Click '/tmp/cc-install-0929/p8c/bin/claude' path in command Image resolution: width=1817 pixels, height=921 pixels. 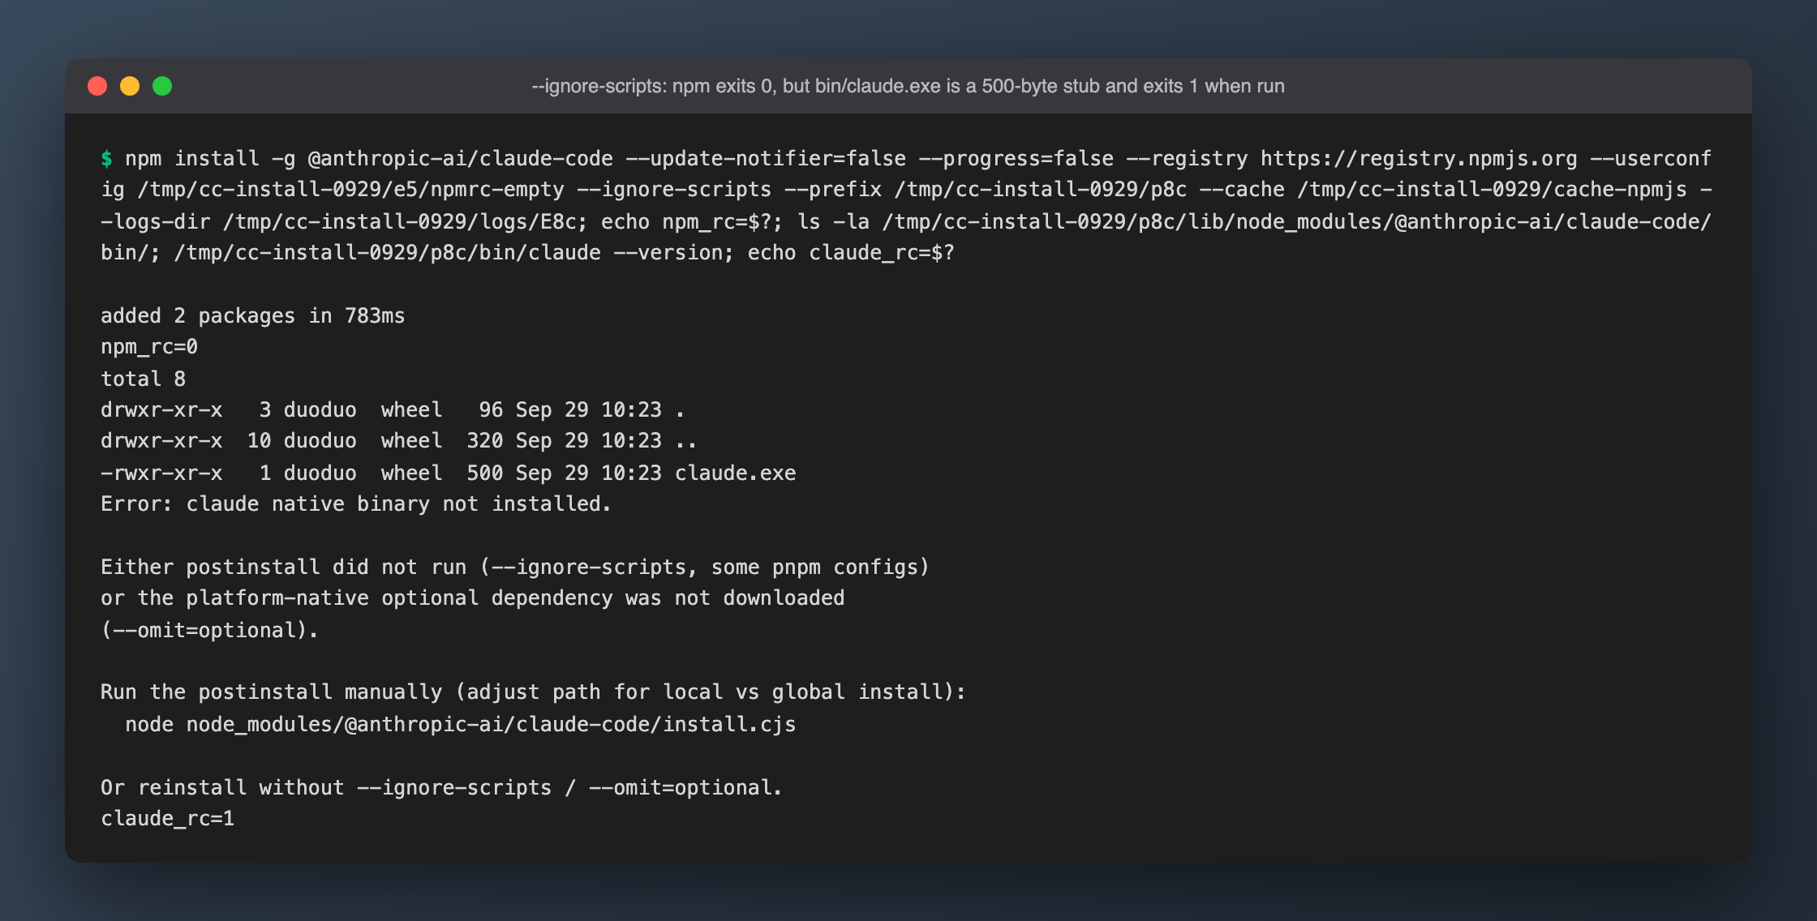click(x=387, y=253)
